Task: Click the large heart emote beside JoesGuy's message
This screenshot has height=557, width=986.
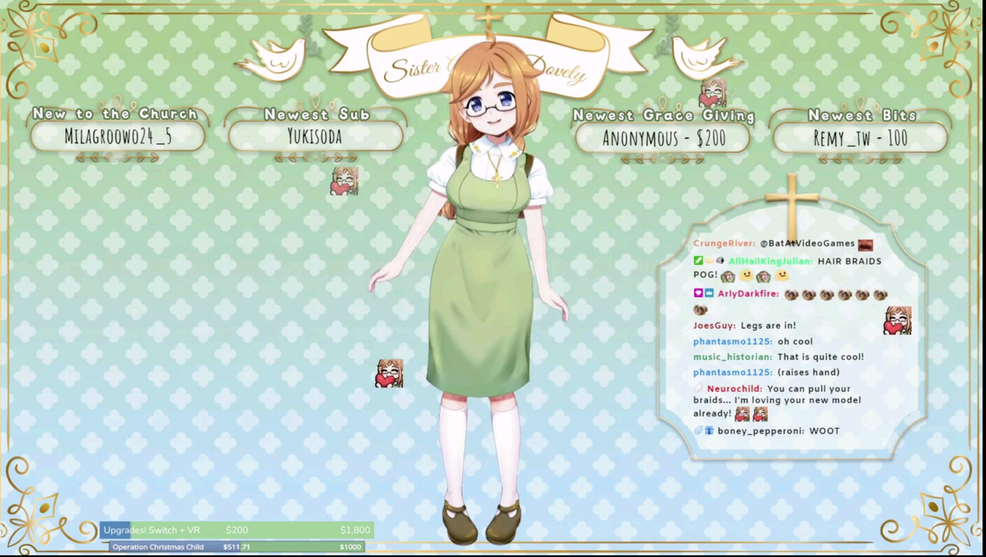Action: (897, 321)
